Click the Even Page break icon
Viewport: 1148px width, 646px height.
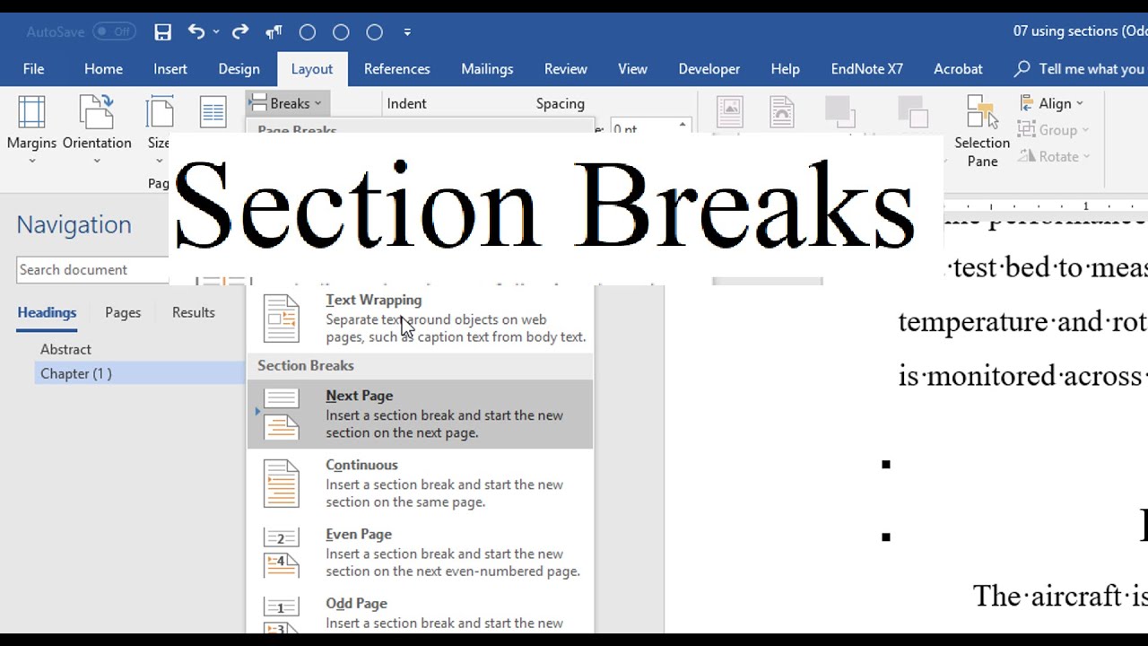pos(282,553)
